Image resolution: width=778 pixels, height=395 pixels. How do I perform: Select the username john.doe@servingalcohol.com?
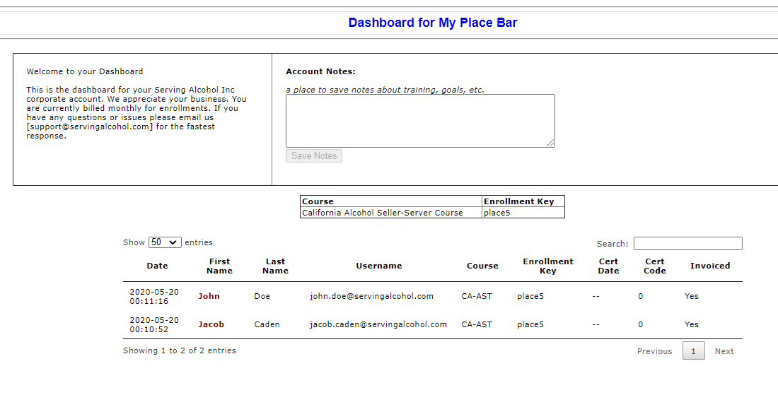[371, 296]
